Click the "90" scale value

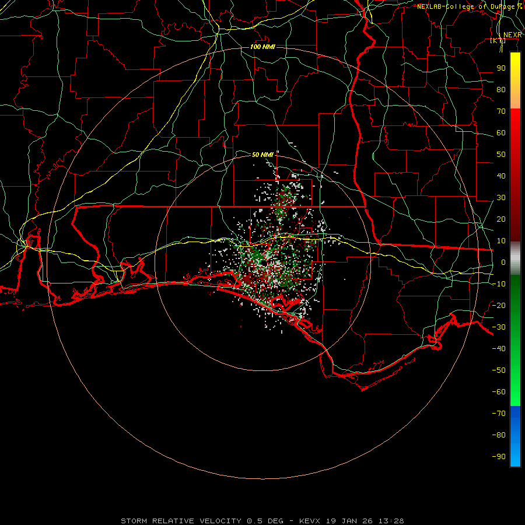[501, 68]
